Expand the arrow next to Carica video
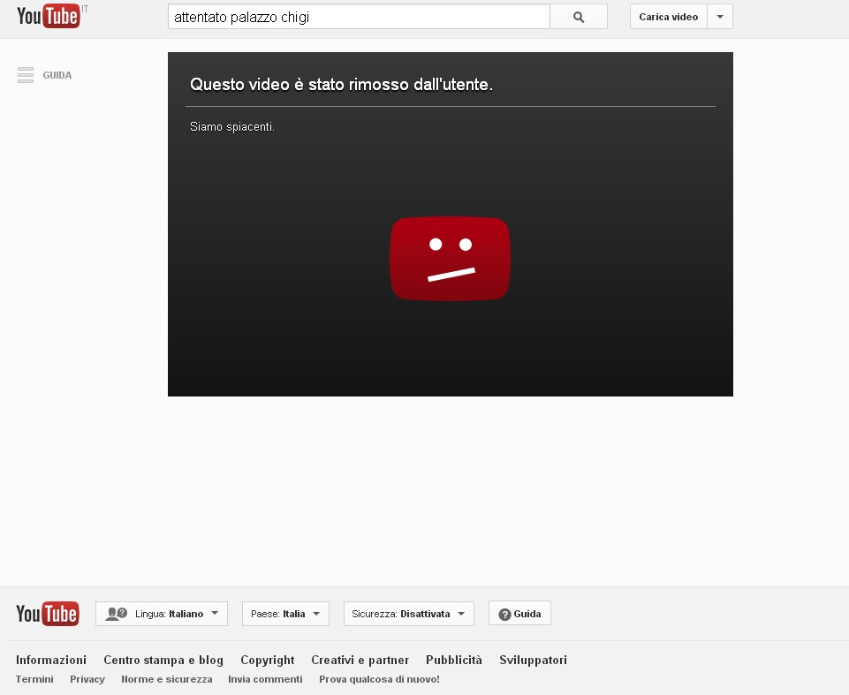The image size is (849, 695). (720, 17)
